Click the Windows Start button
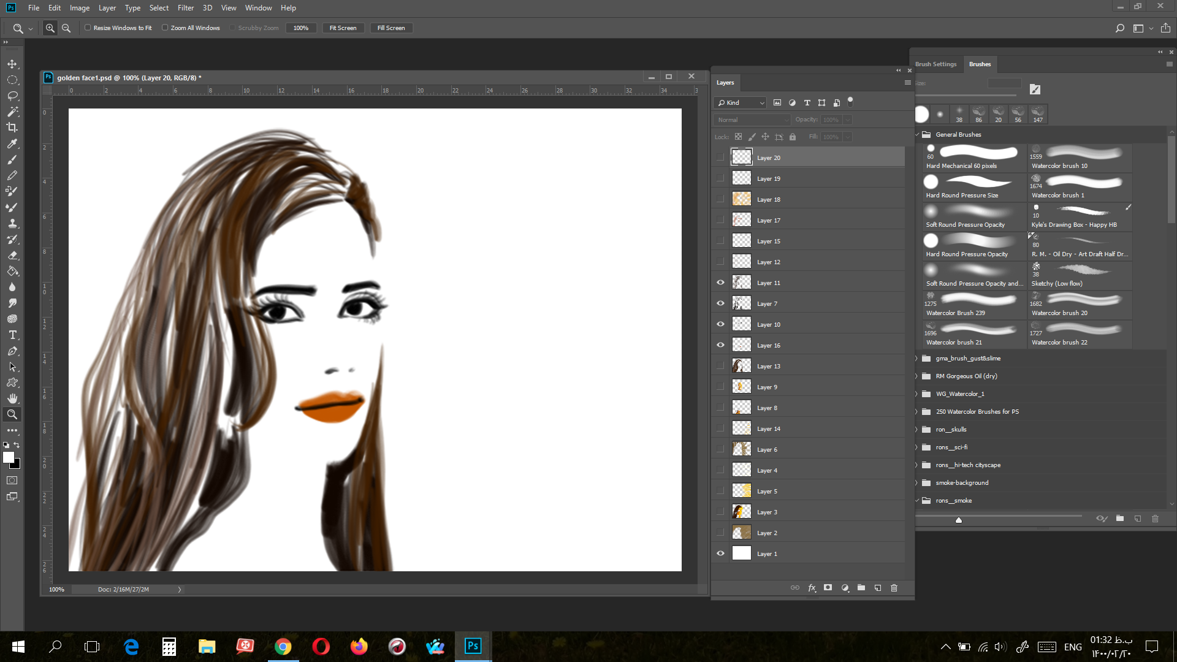The image size is (1177, 662). (x=18, y=646)
